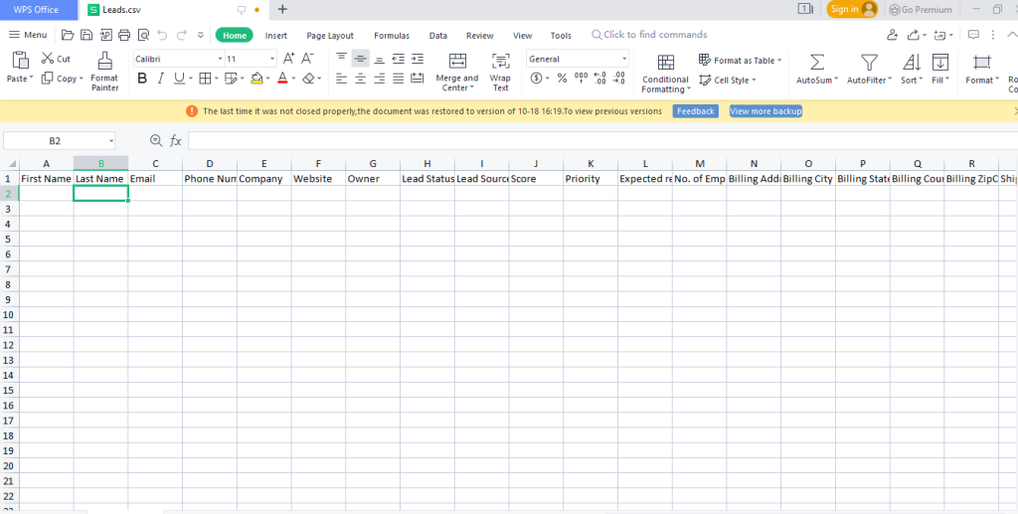The image size is (1018, 514).
Task: Open the Sort dropdown
Action: 922,80
